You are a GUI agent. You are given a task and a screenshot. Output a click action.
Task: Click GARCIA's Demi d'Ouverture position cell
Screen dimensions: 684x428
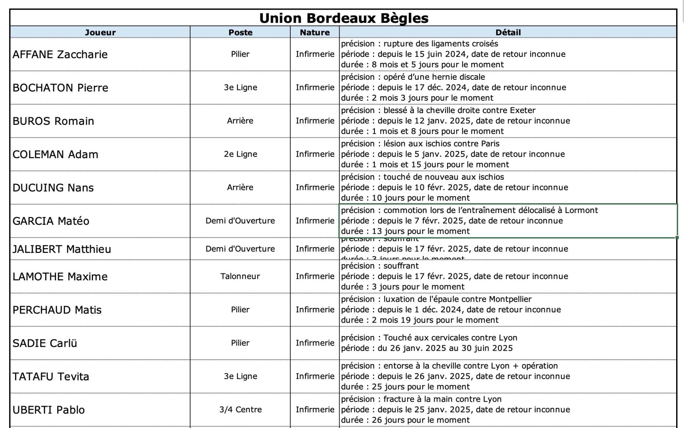(240, 221)
